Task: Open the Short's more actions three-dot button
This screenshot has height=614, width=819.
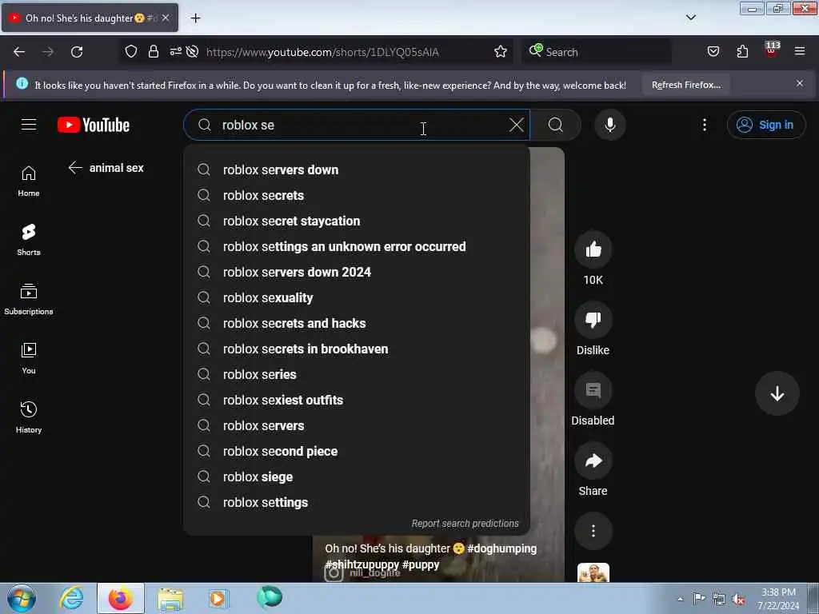Action: coord(593,531)
